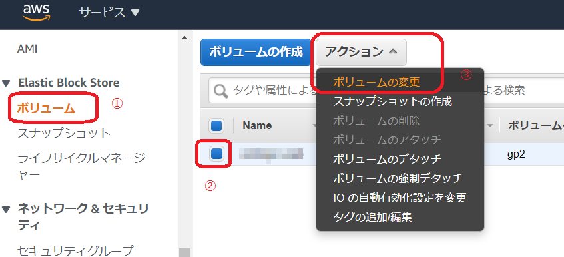Toggle the select-all checkbox in table header
Image resolution: width=564 pixels, height=257 pixels.
pos(217,125)
